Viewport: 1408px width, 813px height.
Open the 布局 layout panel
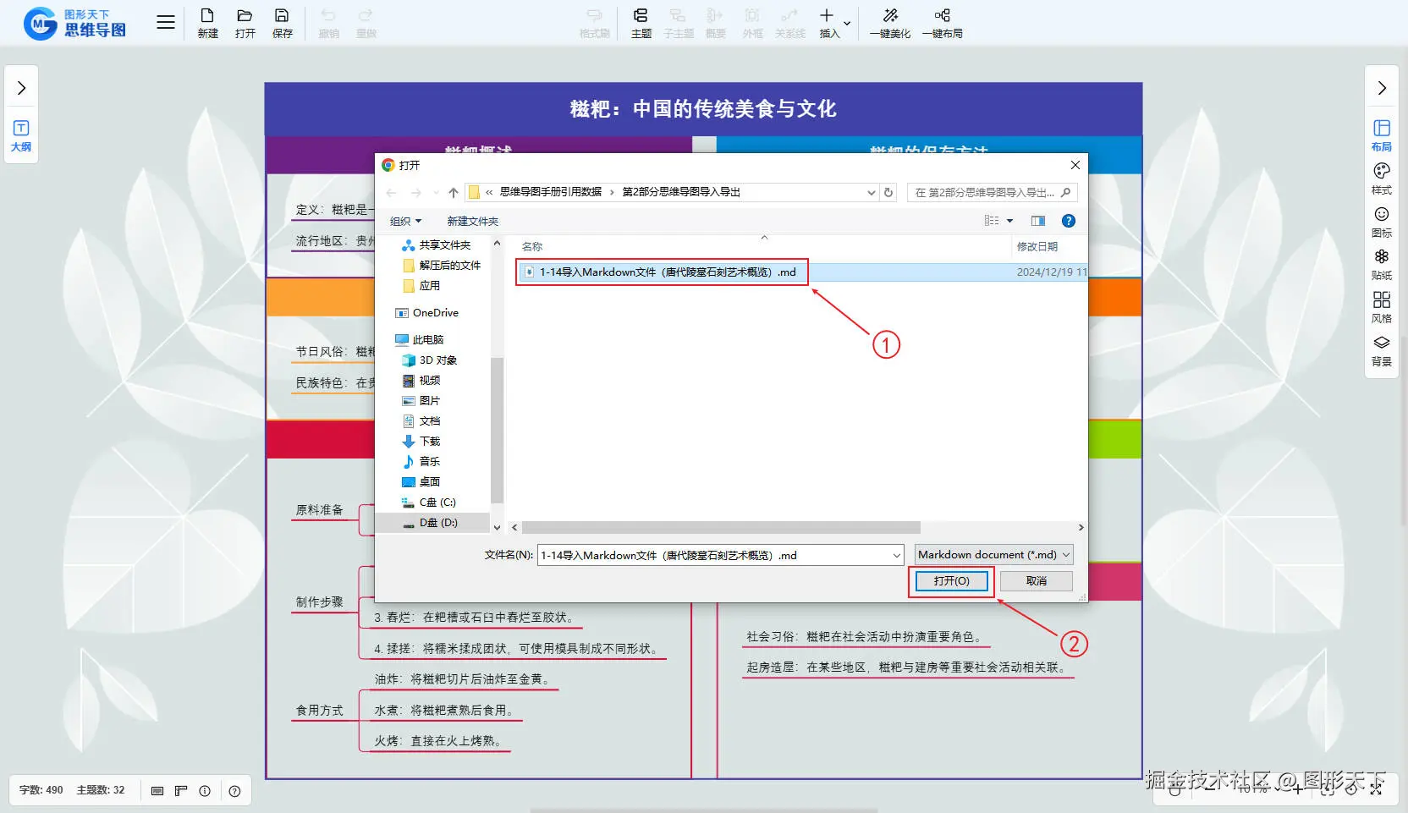click(x=1381, y=135)
